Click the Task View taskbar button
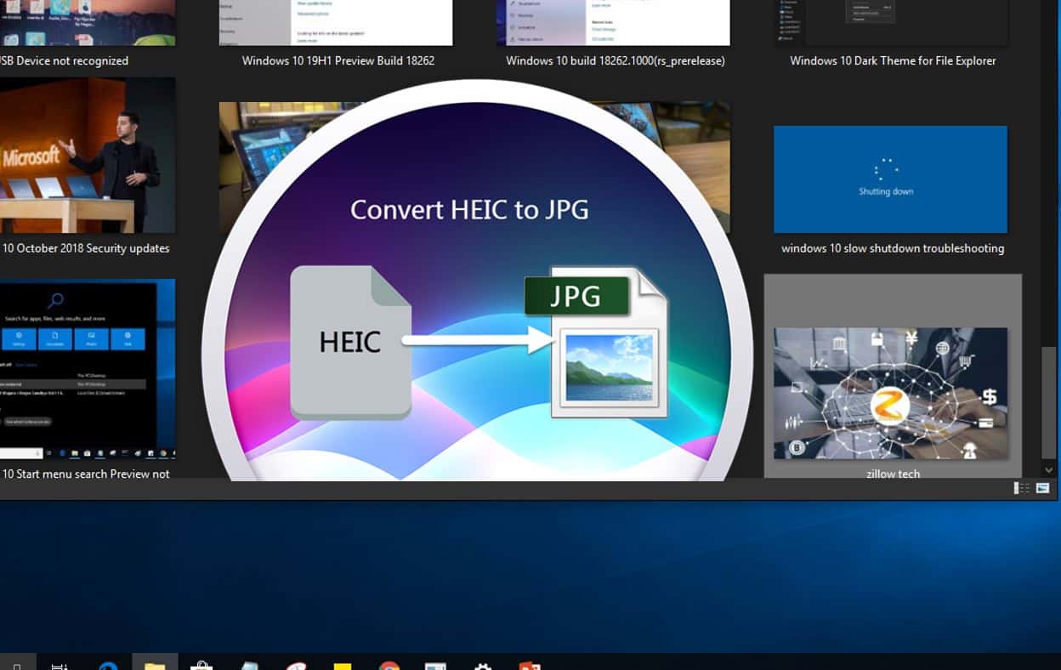Screen dimensions: 1061x670 pos(60,664)
